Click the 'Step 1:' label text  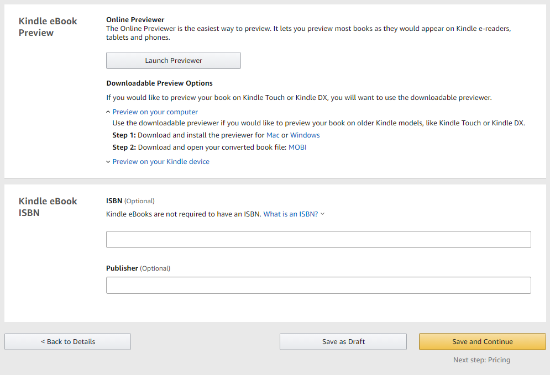tap(124, 135)
